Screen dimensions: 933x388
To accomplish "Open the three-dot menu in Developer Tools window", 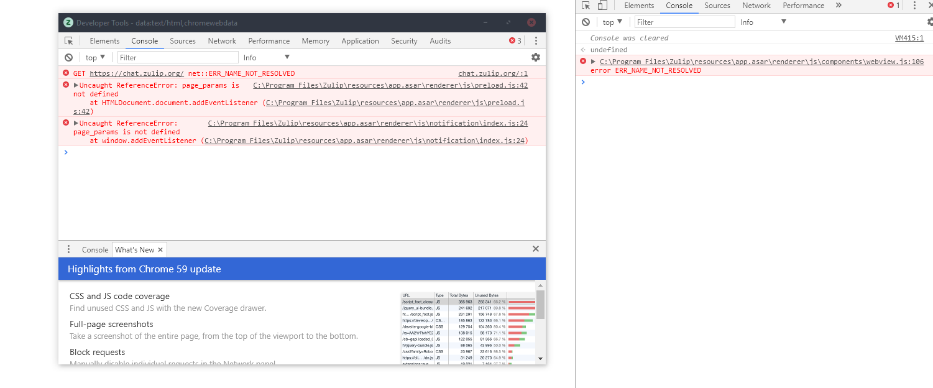I will 536,41.
